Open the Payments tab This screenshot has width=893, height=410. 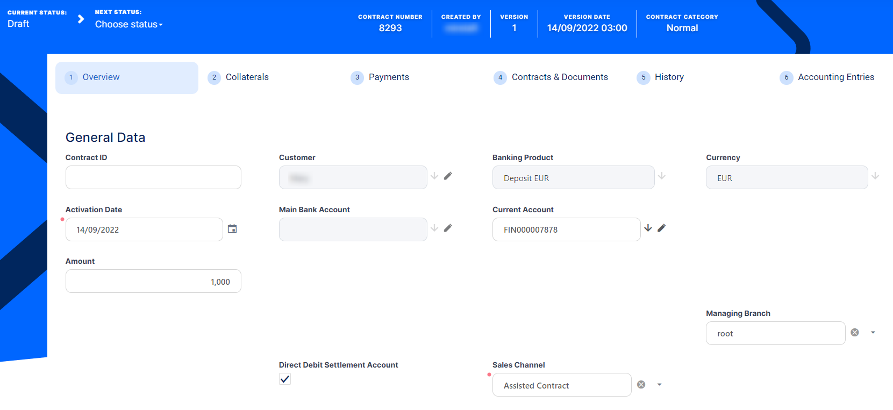tap(388, 77)
